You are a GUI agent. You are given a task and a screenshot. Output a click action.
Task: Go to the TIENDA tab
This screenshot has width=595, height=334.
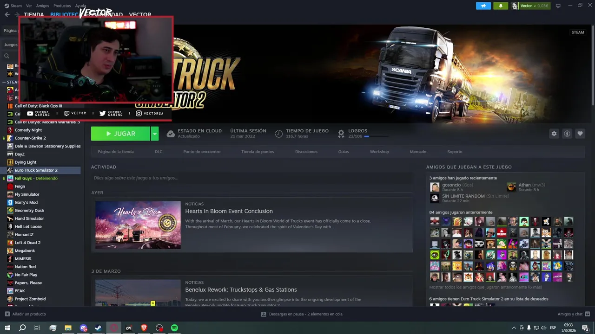click(x=34, y=14)
